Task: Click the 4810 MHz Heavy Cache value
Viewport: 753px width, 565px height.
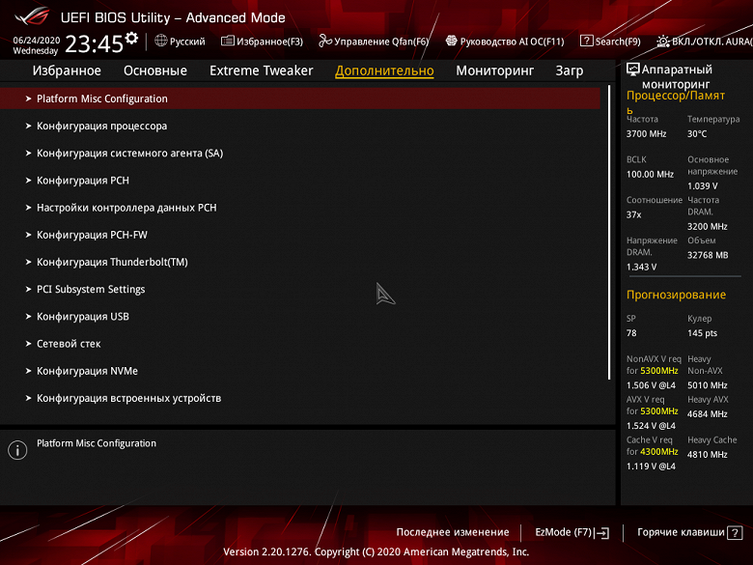Action: point(707,455)
